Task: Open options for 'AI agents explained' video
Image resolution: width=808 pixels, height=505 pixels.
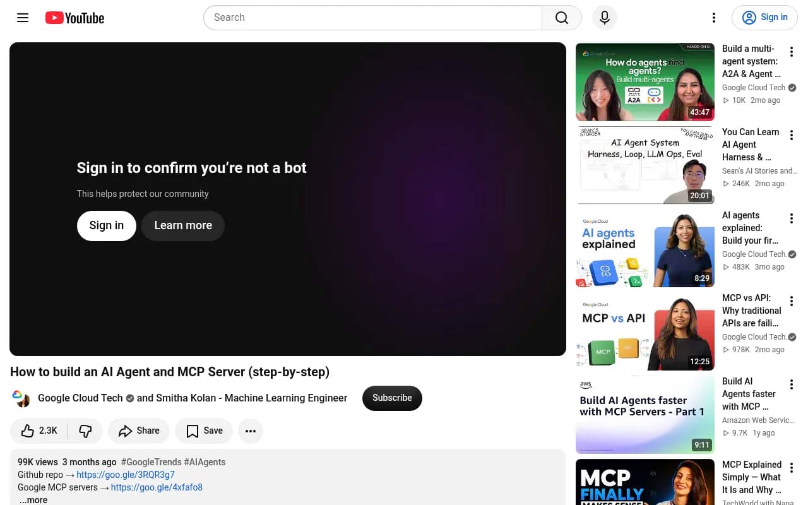Action: coord(791,218)
